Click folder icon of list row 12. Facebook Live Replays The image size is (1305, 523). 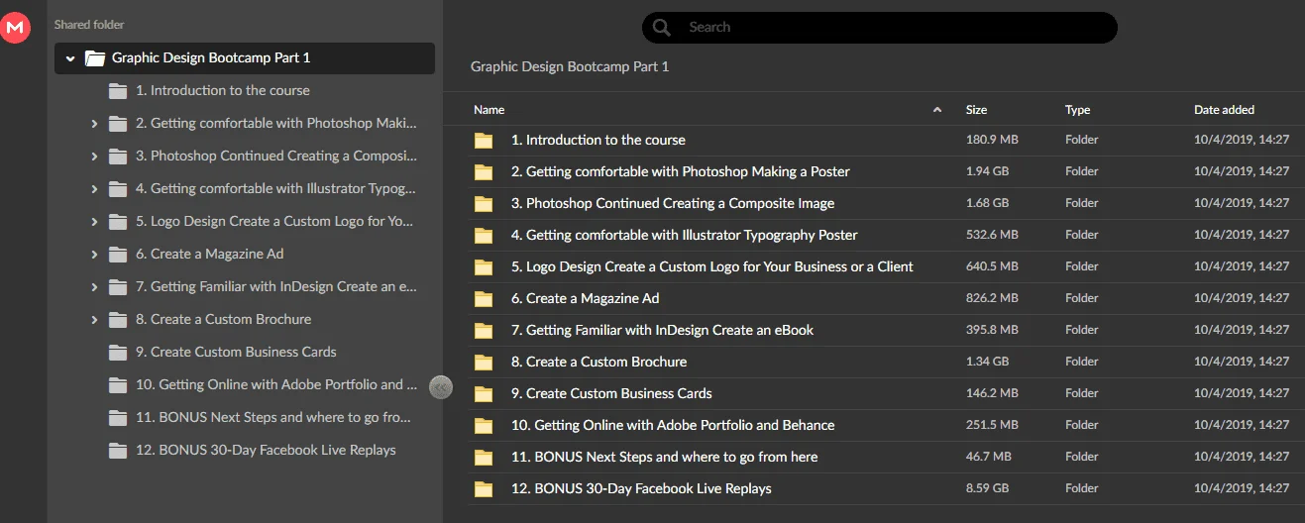tap(484, 489)
